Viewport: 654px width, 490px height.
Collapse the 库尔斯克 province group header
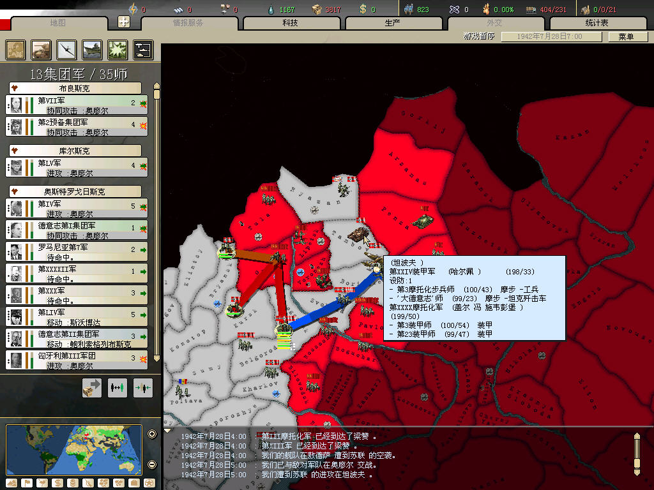[75, 151]
